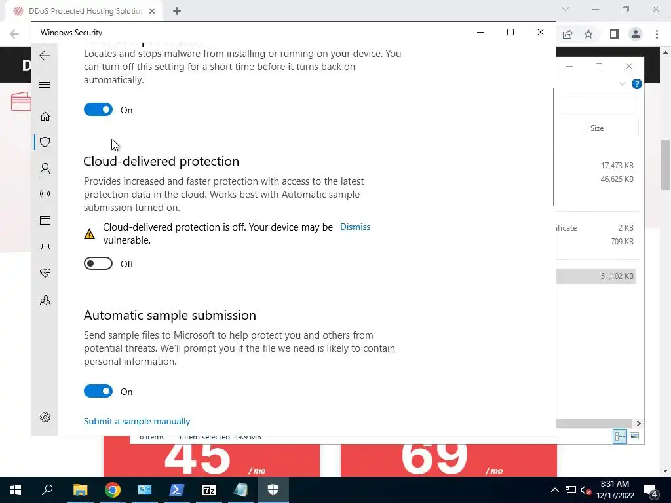This screenshot has width=671, height=503.
Task: Open Windows Security taskbar shield icon
Action: [273, 490]
